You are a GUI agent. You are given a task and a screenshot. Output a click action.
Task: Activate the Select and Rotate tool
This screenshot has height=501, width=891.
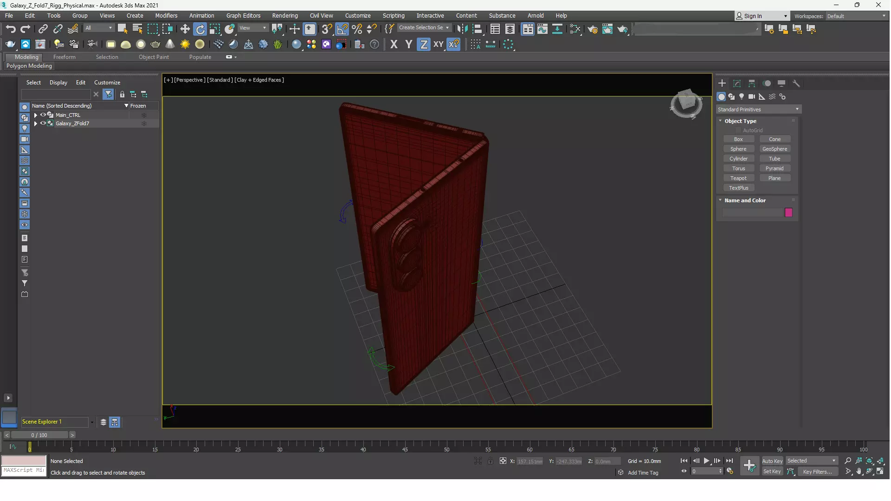coord(200,29)
